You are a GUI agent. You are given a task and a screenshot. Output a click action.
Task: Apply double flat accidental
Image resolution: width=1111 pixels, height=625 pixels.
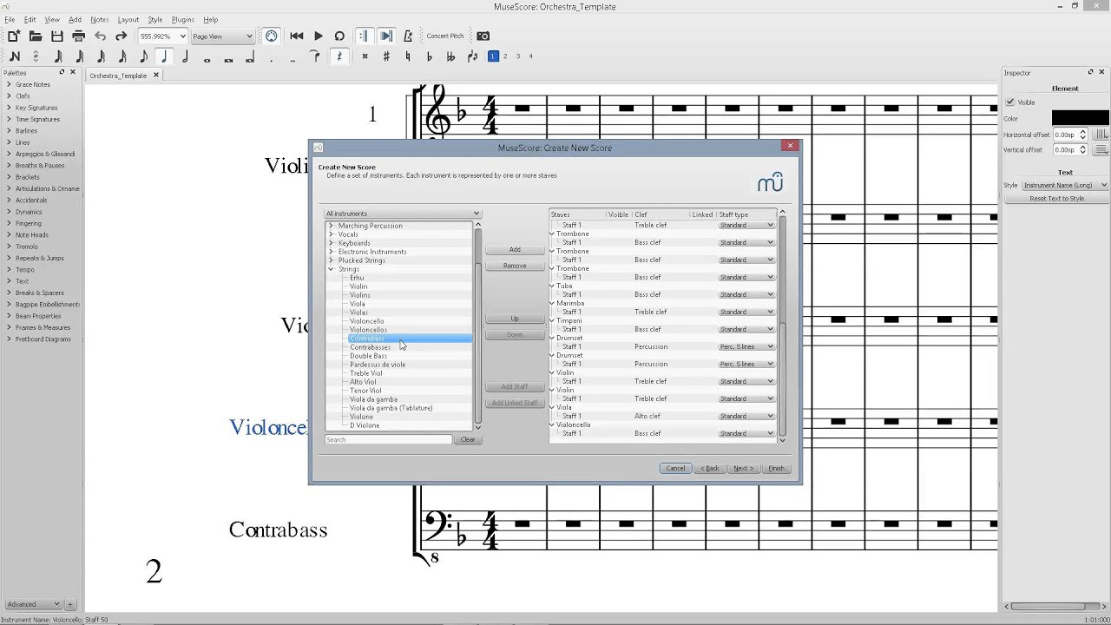pyautogui.click(x=450, y=56)
